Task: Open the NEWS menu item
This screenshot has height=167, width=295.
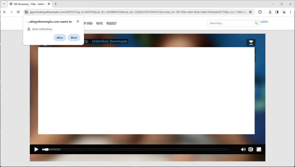Action: coord(100,23)
